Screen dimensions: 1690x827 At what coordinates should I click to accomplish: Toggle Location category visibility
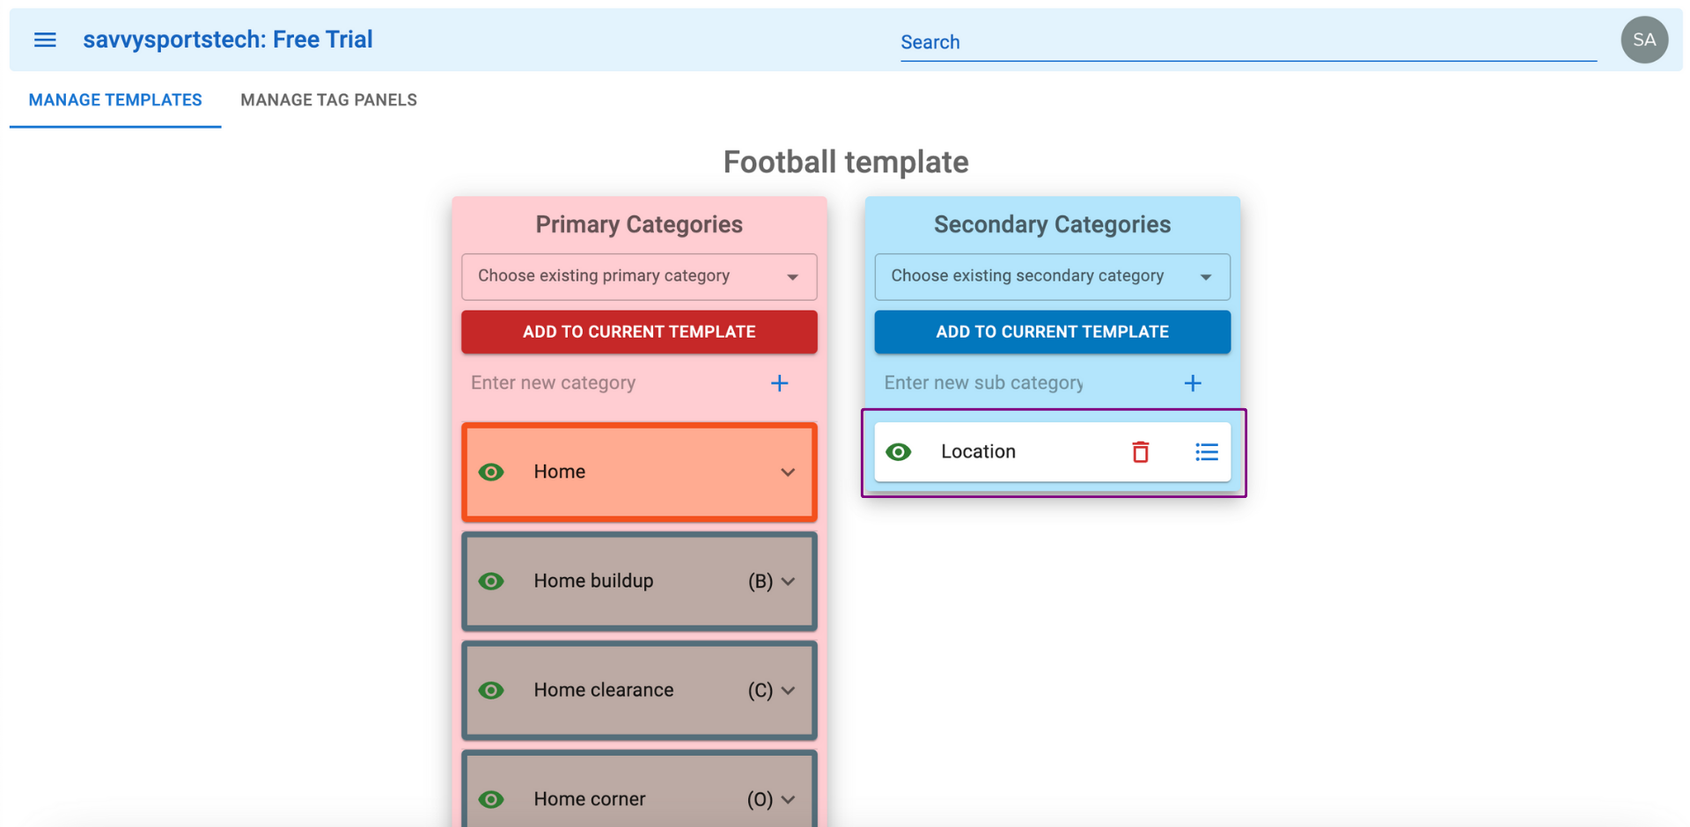tap(898, 452)
